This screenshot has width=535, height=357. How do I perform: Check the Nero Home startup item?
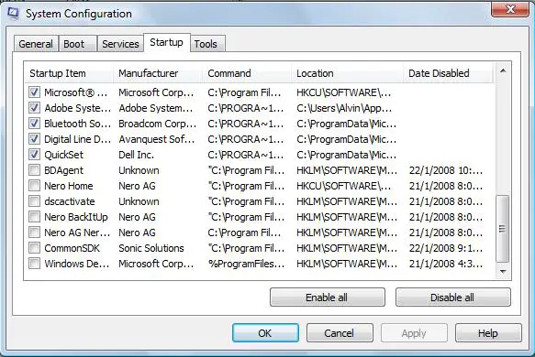pos(34,186)
